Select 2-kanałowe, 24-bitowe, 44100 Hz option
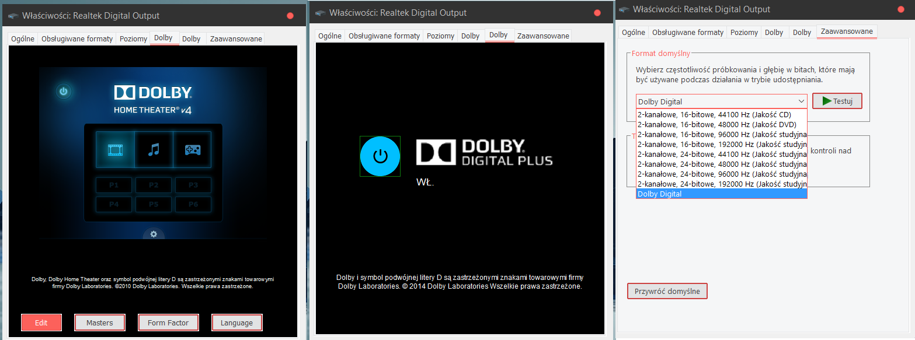 point(722,154)
